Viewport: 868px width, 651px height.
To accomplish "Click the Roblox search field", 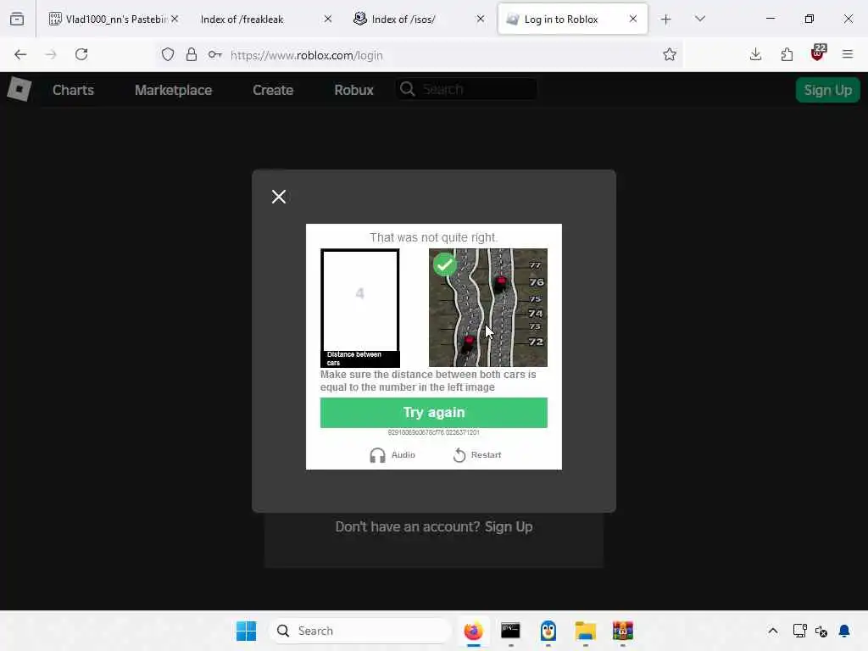I will pyautogui.click(x=467, y=89).
